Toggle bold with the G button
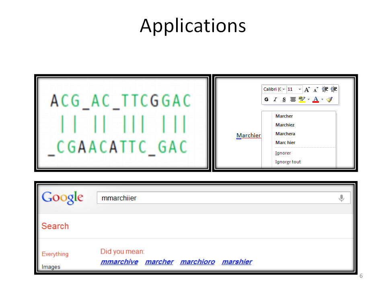386x289 pixels. pyautogui.click(x=266, y=100)
